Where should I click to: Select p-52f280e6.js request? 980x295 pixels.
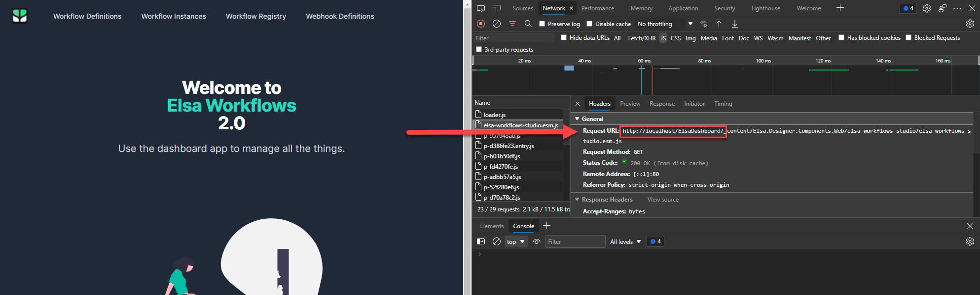tap(518, 187)
